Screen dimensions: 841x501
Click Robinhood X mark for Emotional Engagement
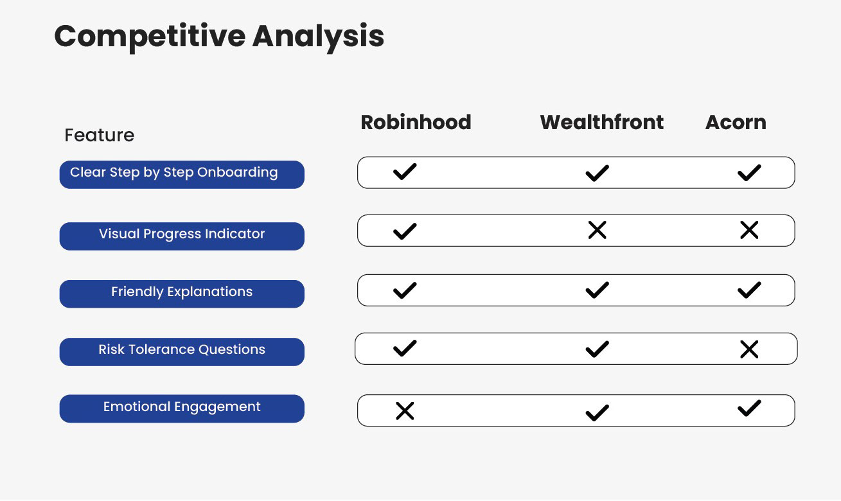click(405, 411)
